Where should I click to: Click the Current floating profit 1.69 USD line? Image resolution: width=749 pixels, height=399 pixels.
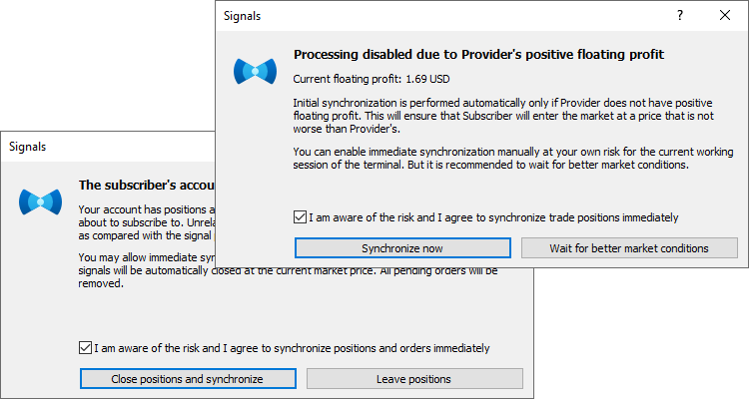point(372,79)
